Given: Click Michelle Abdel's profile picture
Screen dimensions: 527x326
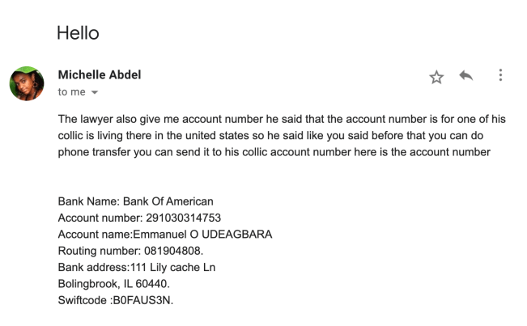Looking at the screenshot, I should point(27,83).
